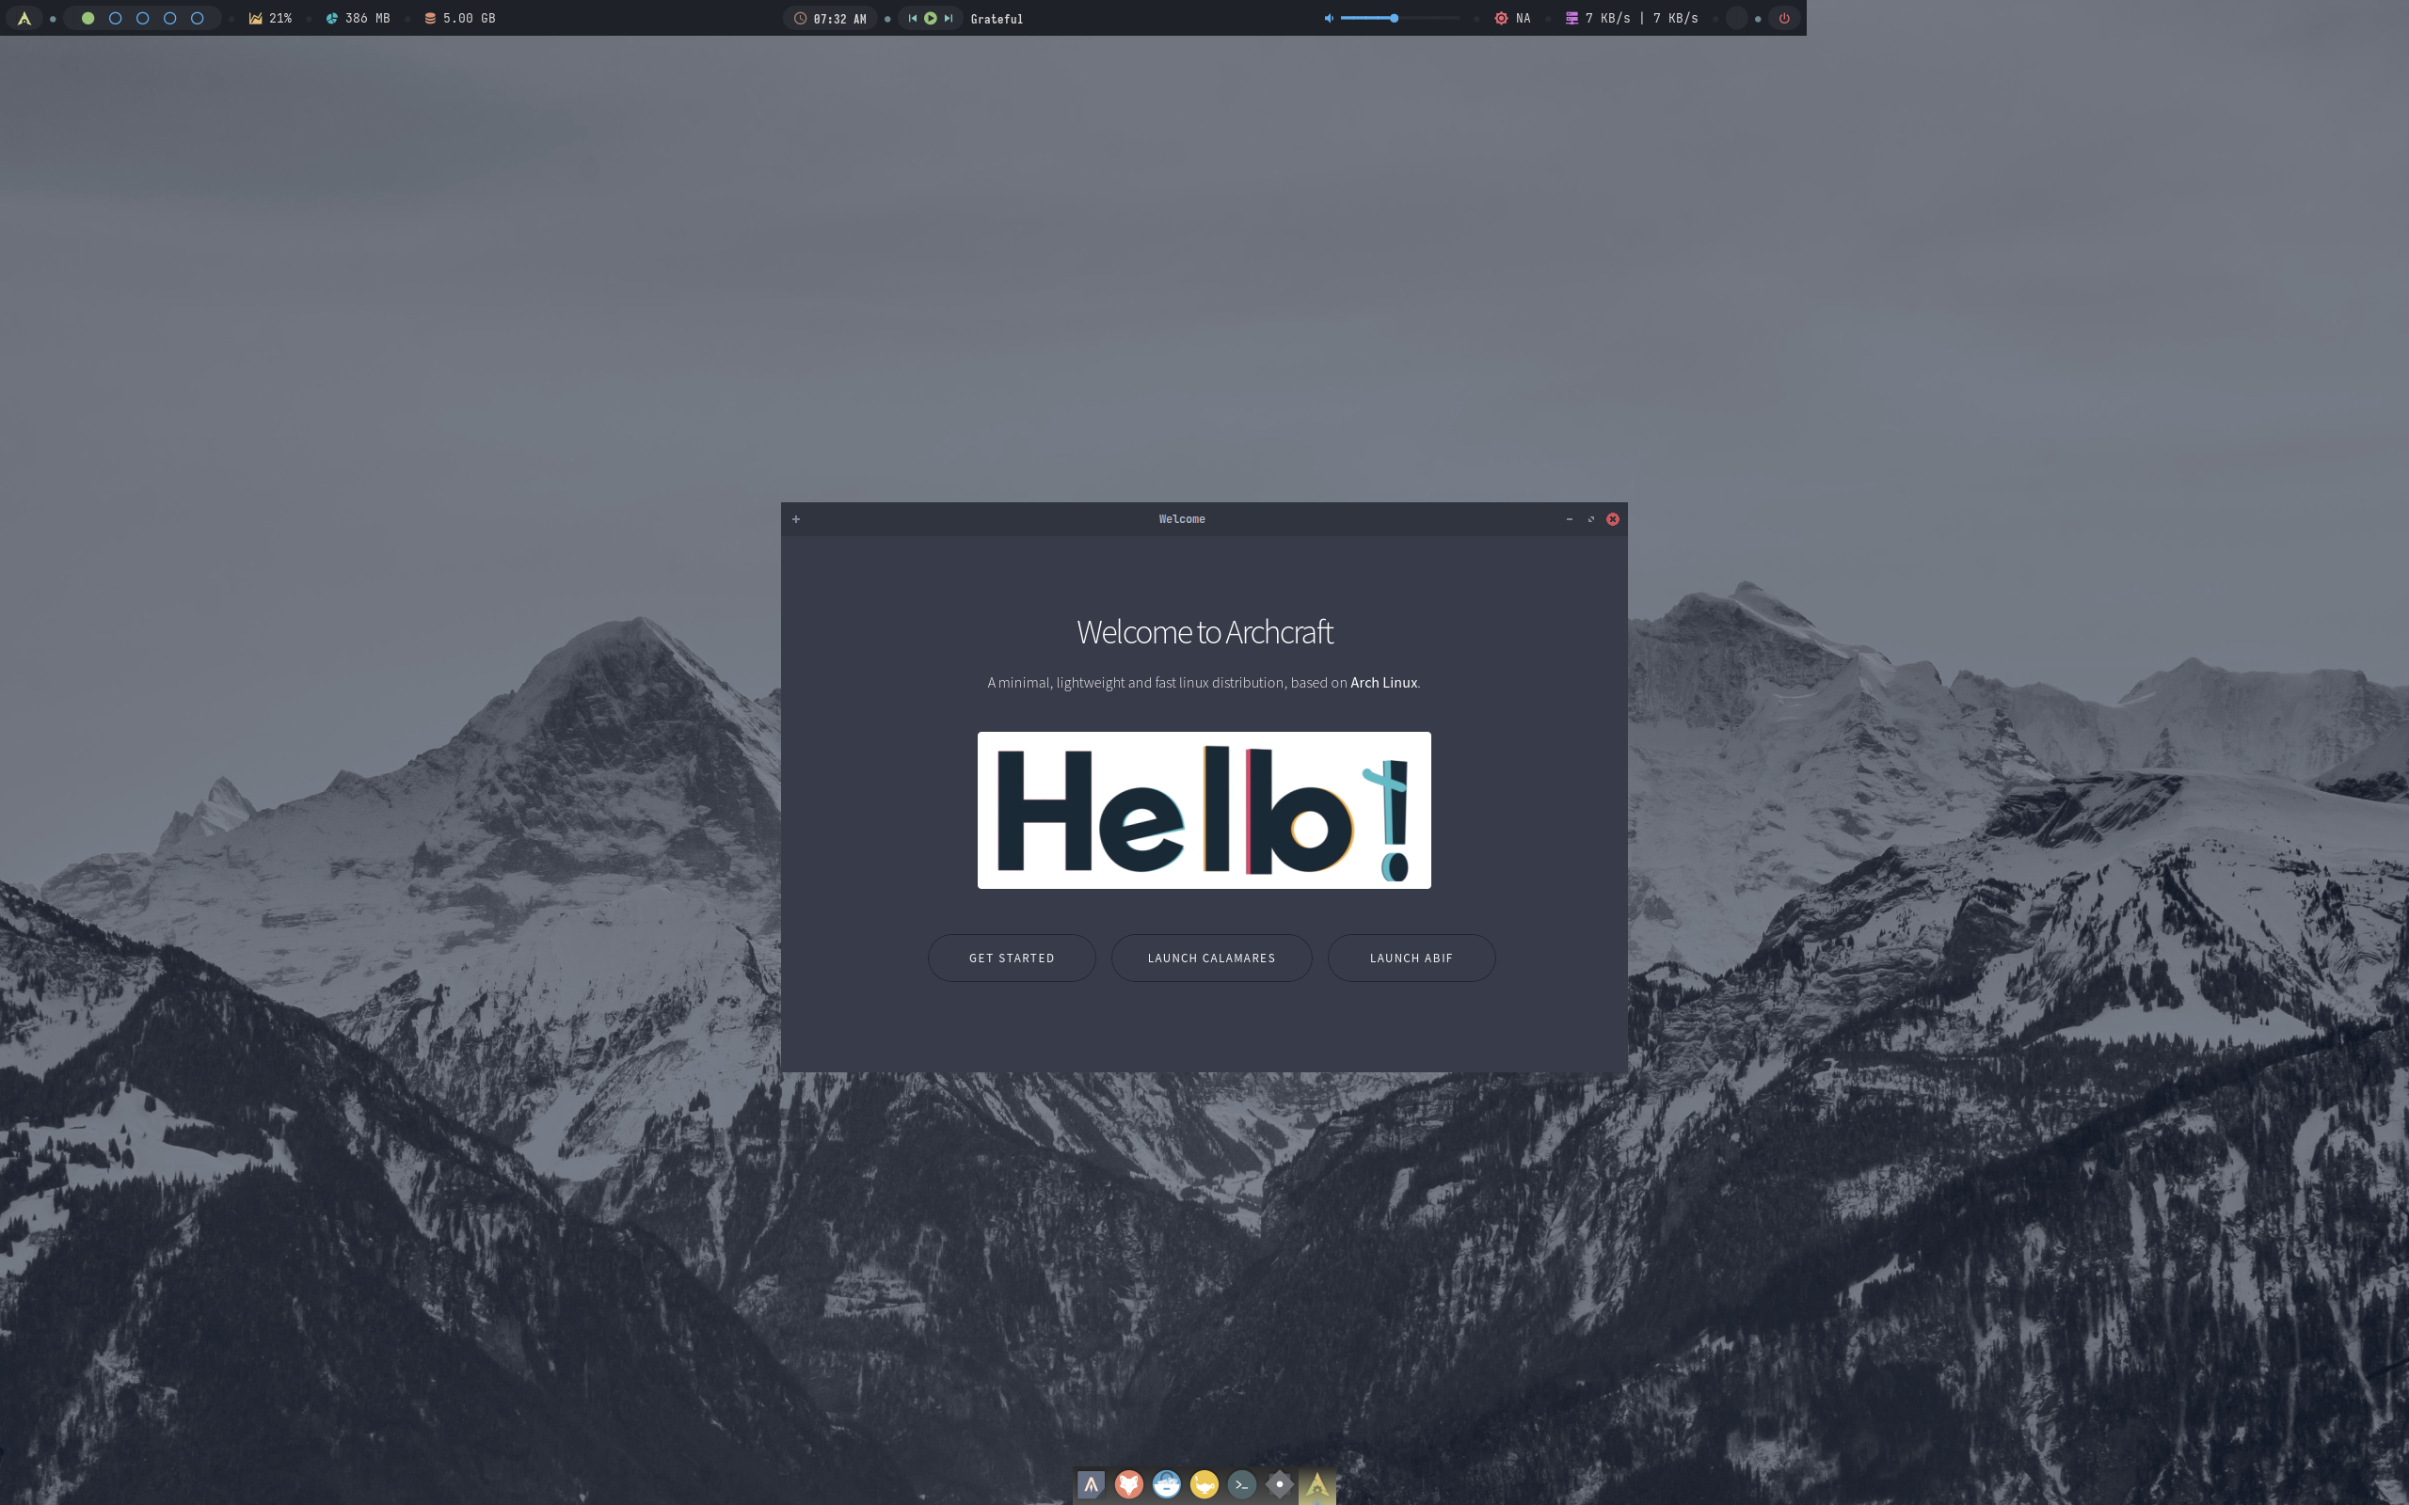Open the yellow lamp dock icon
Viewport: 2409px width, 1505px height.
pos(1204,1485)
